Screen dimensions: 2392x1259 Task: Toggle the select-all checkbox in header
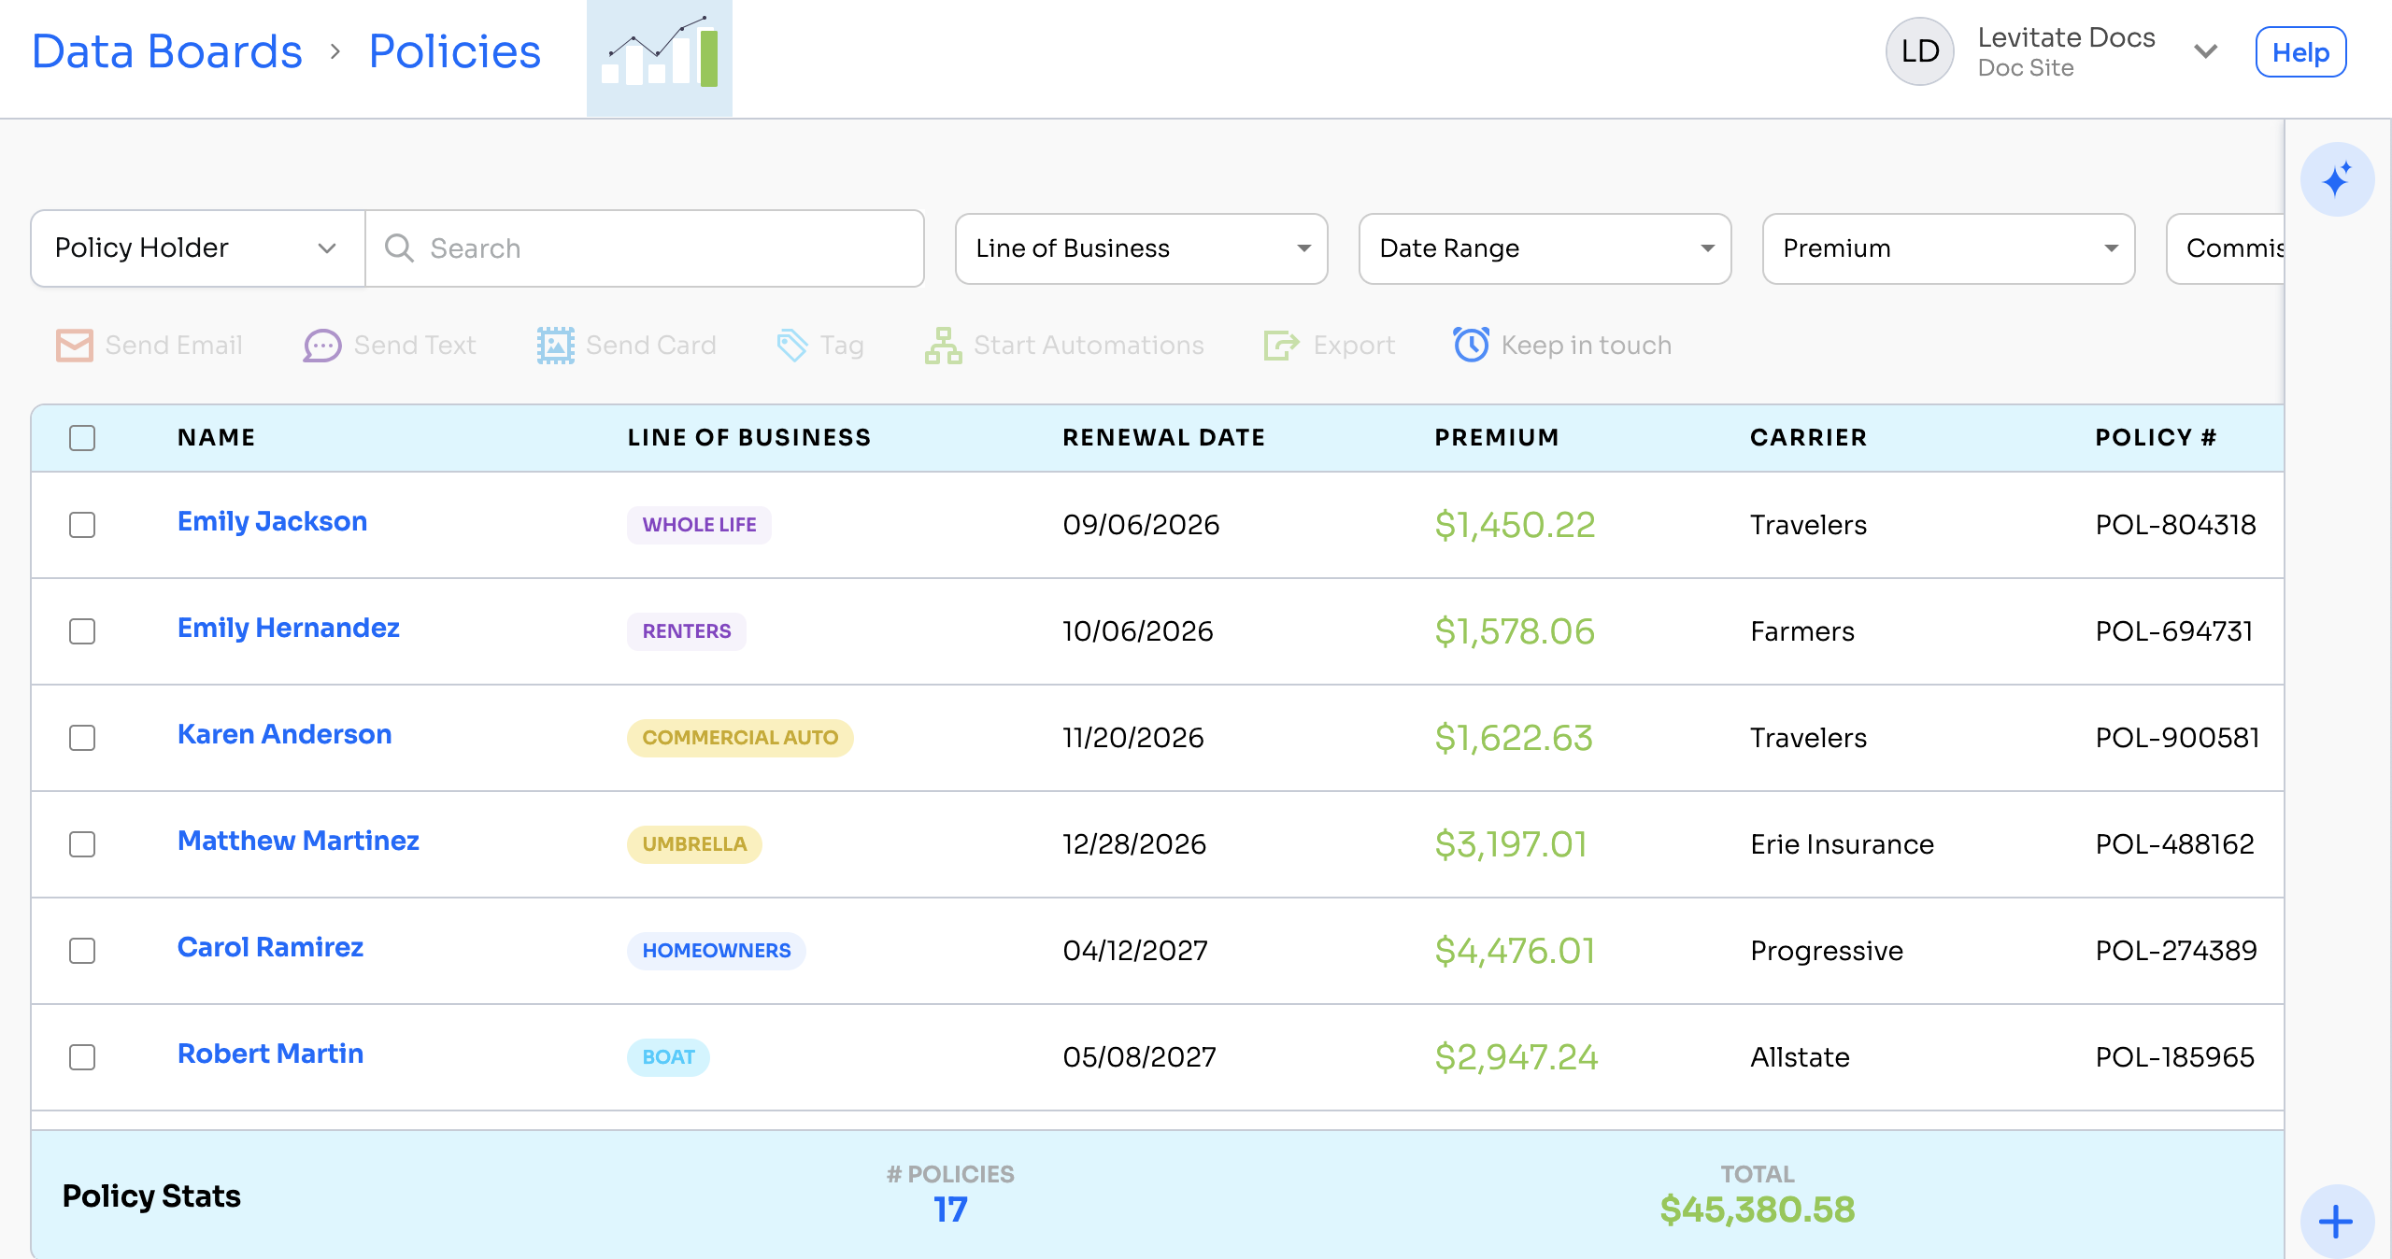82,438
